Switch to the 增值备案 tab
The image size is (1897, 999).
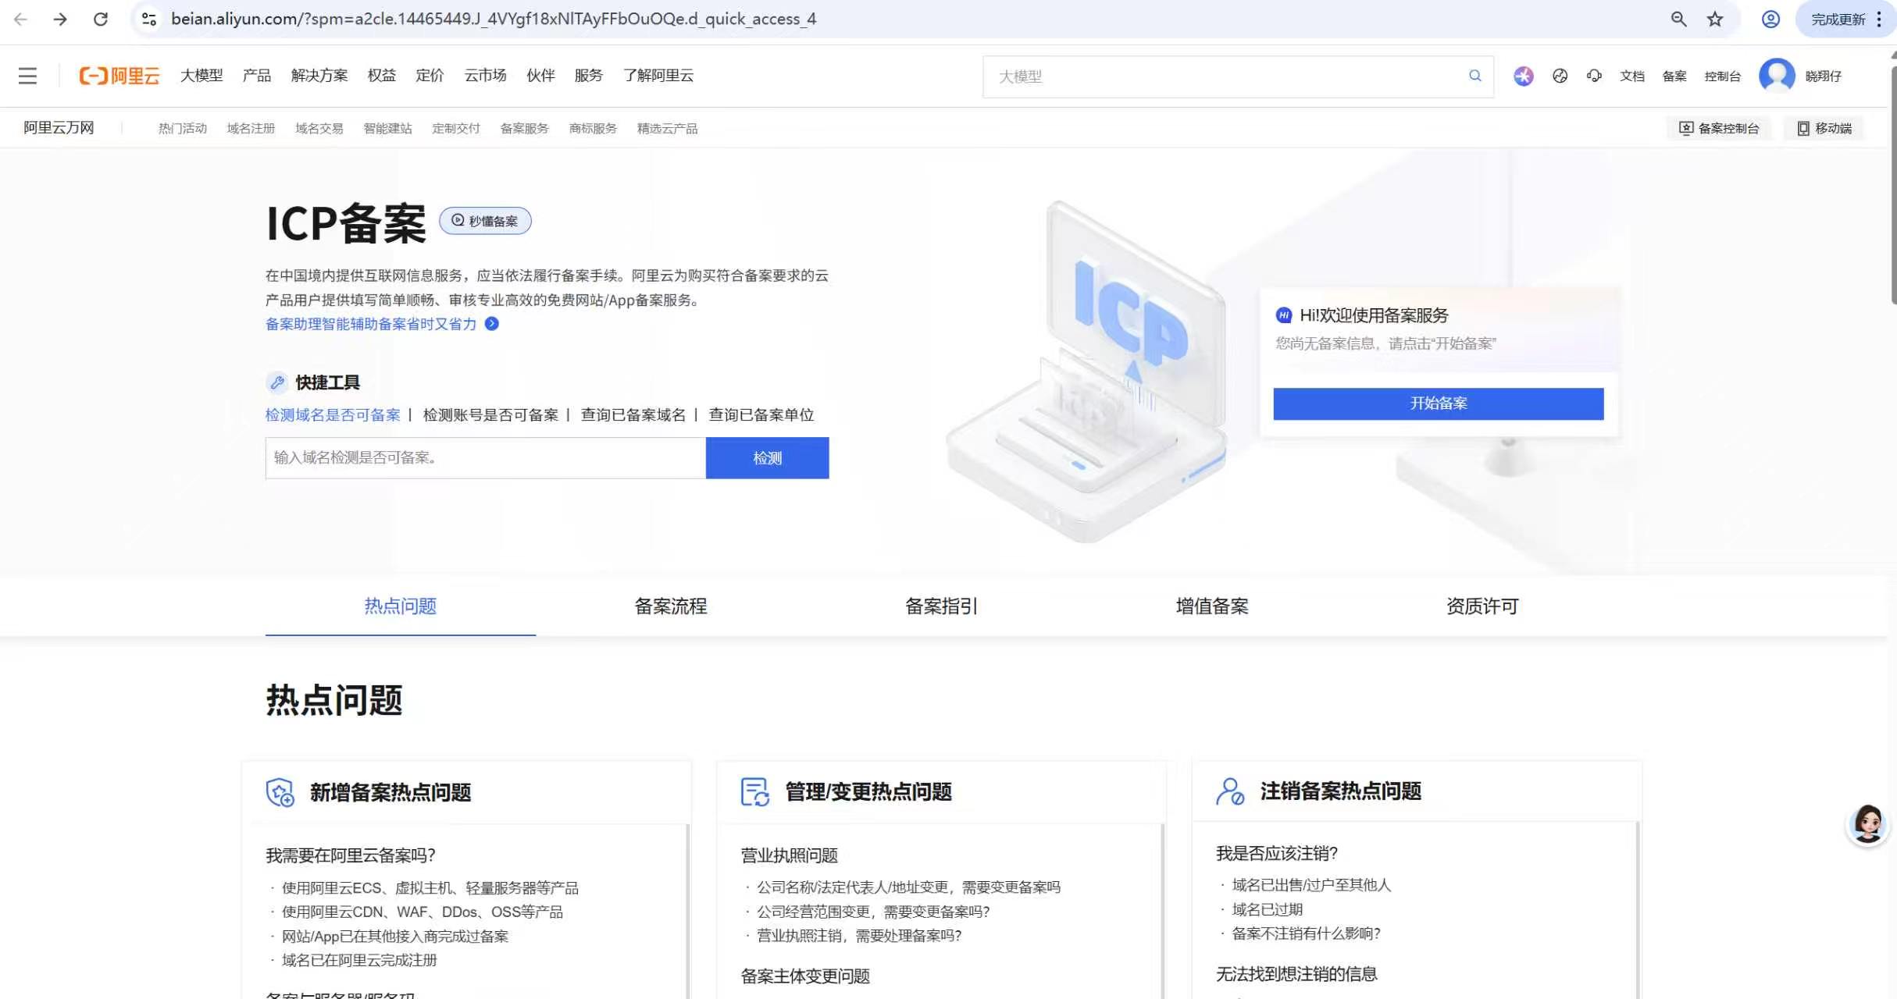(x=1212, y=606)
